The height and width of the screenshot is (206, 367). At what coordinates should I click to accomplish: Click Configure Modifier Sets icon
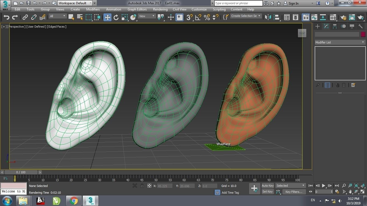pyautogui.click(x=353, y=85)
